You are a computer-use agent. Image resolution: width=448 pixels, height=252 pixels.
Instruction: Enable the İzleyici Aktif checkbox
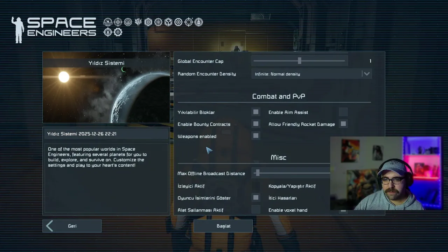coord(256,186)
